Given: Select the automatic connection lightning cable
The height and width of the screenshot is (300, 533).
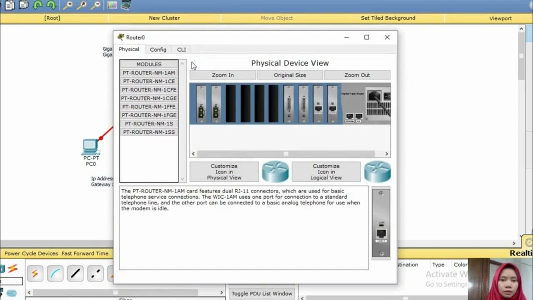Looking at the screenshot, I should [x=35, y=273].
